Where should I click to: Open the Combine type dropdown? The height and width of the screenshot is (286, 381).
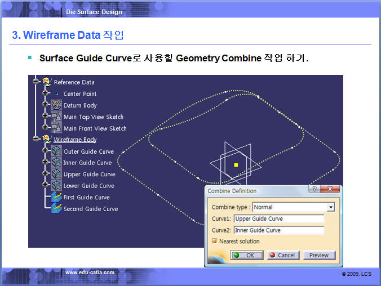coord(331,207)
